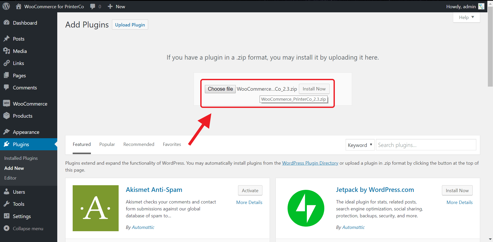Click the Search plugins input field

[x=426, y=145]
